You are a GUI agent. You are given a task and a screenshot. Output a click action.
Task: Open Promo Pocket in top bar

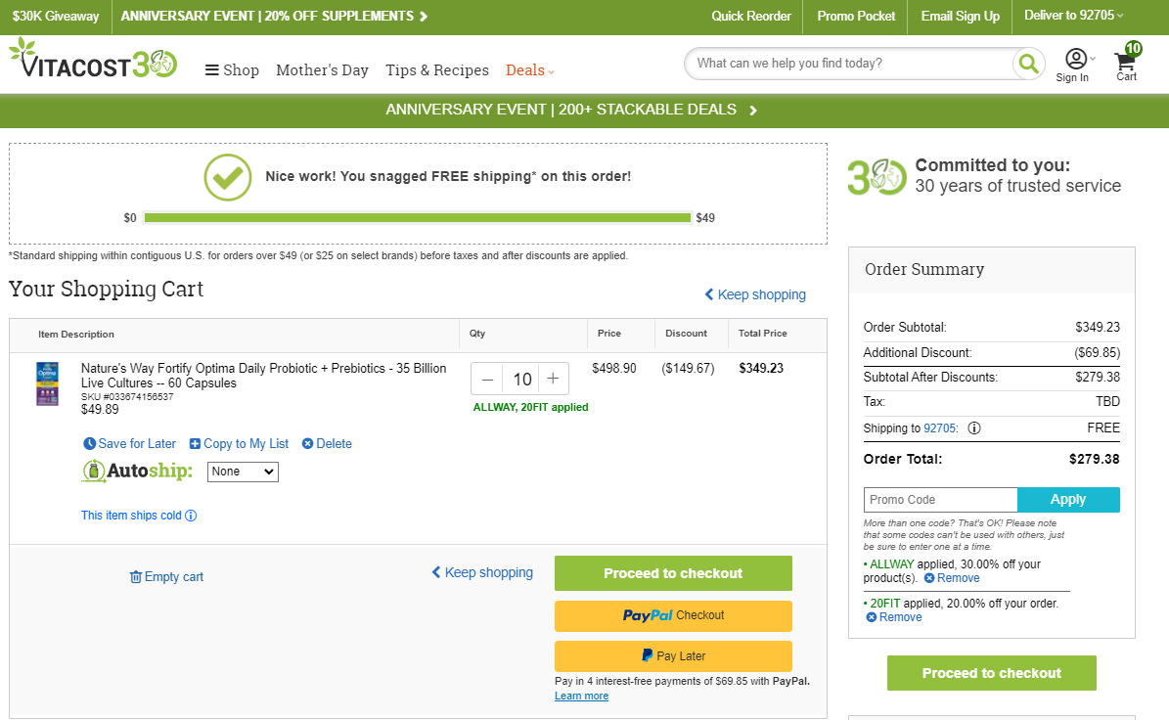pos(856,17)
